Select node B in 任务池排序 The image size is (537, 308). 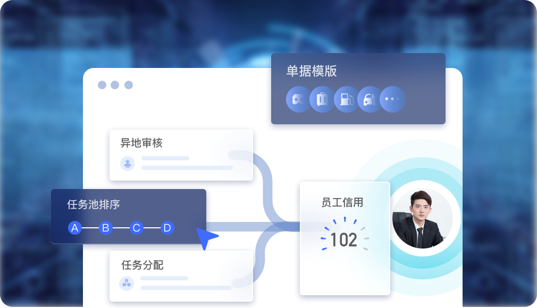105,228
